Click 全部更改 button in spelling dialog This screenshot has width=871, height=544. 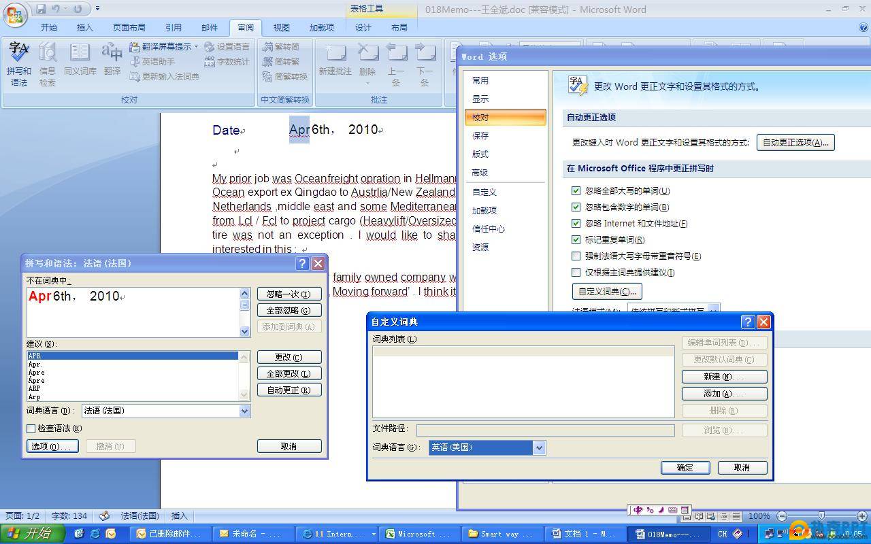(x=289, y=373)
